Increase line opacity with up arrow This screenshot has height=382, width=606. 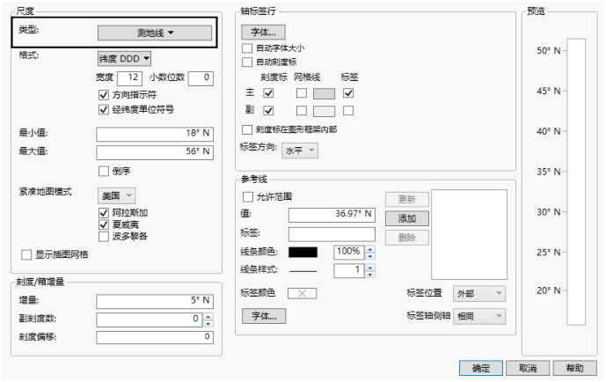click(370, 249)
